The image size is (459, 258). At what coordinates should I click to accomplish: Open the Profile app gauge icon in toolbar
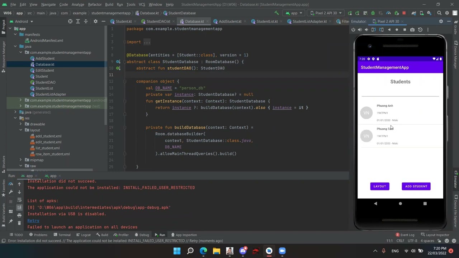pyautogui.click(x=388, y=13)
